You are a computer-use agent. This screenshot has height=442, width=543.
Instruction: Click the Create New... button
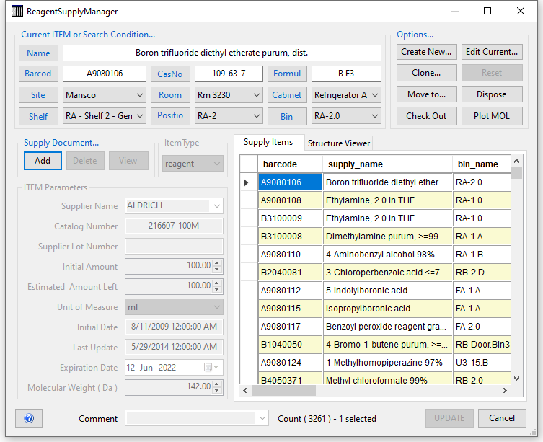[426, 52]
